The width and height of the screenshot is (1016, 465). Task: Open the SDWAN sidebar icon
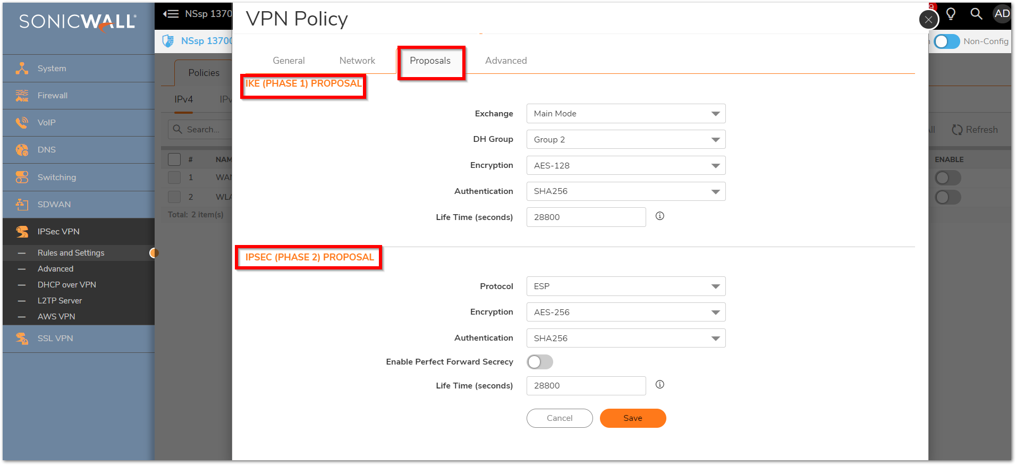tap(22, 205)
